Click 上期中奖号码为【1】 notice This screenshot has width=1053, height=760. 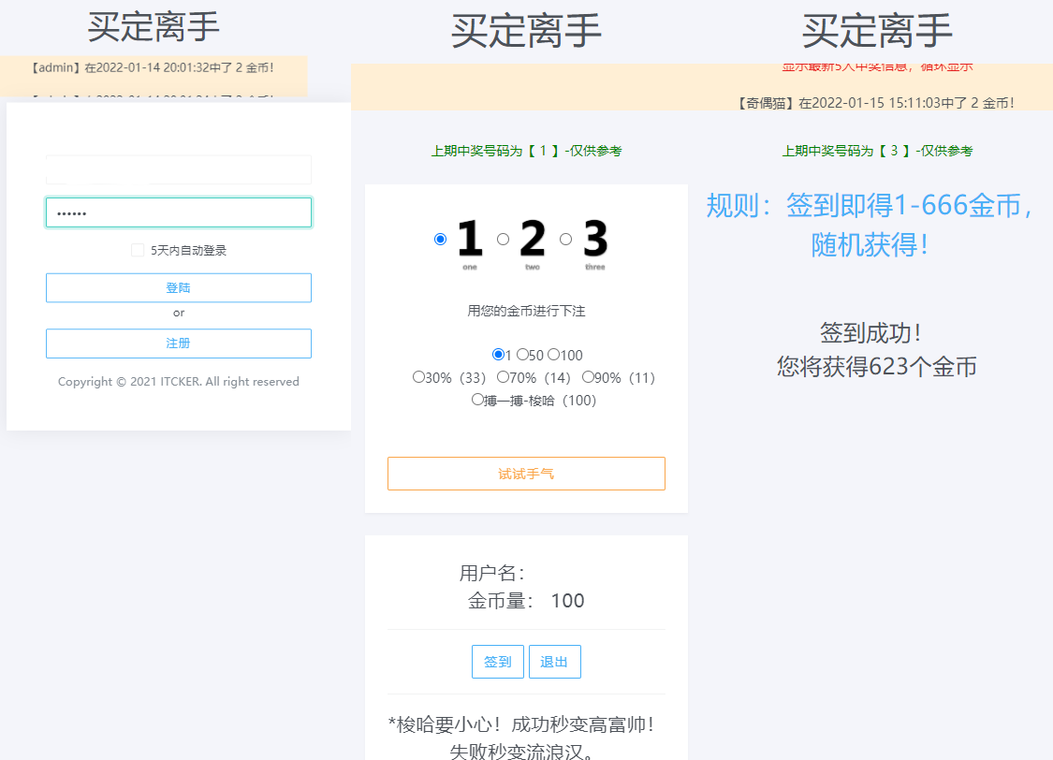[x=526, y=151]
